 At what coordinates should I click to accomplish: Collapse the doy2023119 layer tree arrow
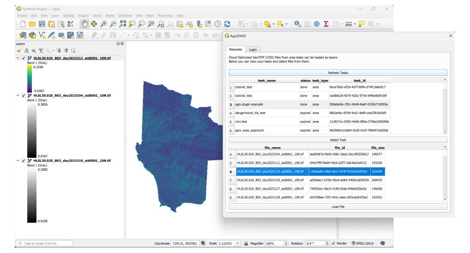coord(18,161)
